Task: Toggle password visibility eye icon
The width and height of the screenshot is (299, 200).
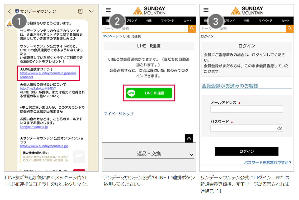Action: (x=279, y=128)
